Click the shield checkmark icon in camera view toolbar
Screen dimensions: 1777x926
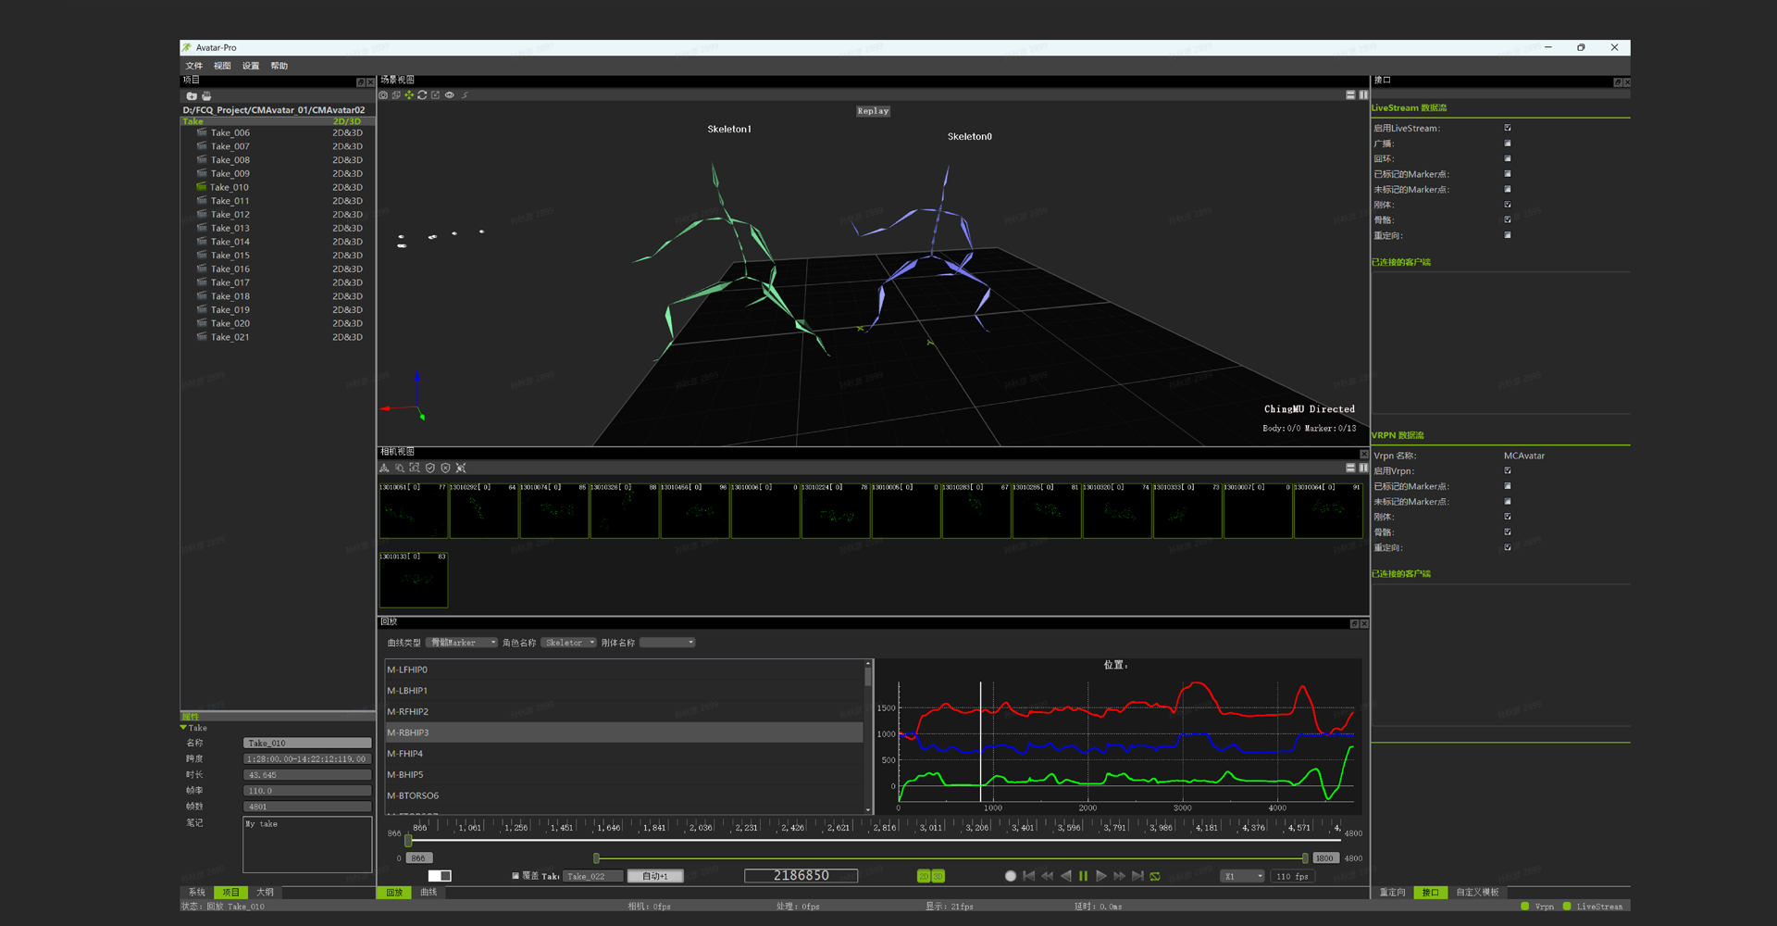[430, 469]
